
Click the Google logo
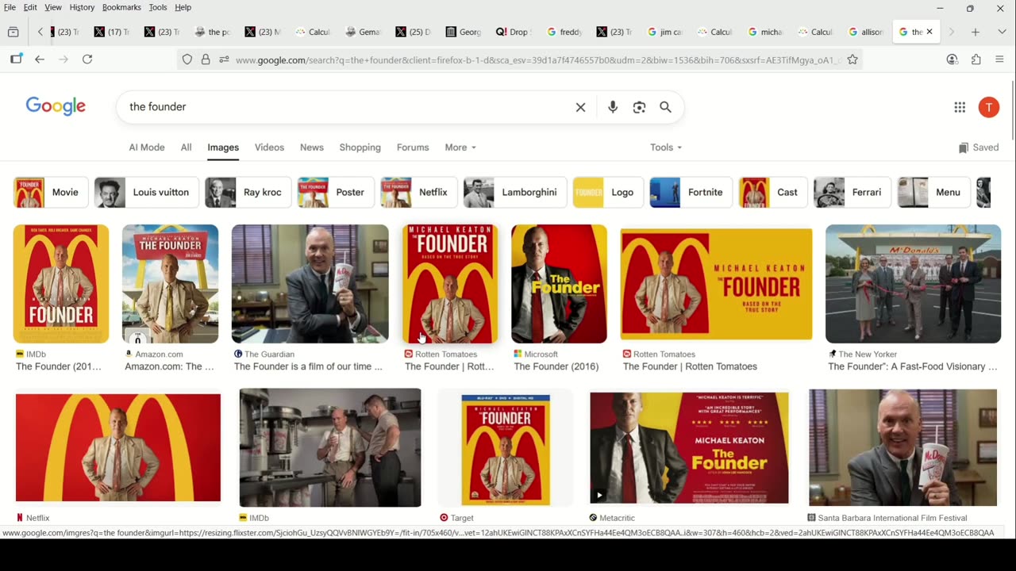(x=56, y=106)
